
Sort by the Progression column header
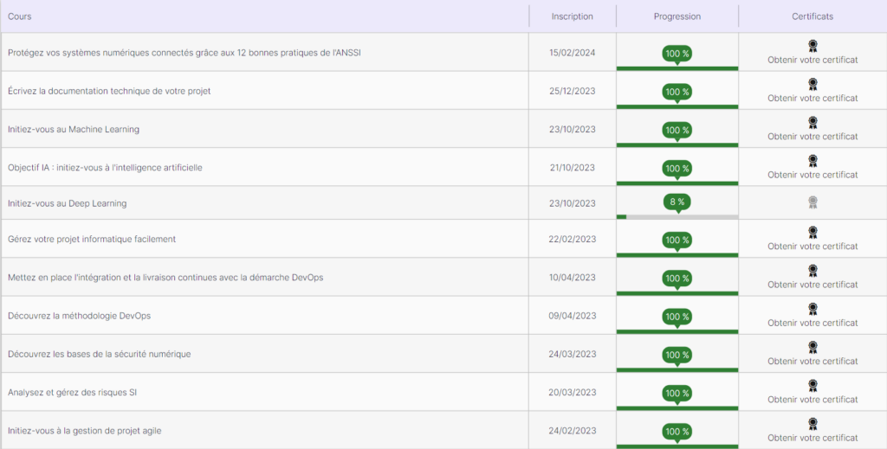pyautogui.click(x=677, y=16)
